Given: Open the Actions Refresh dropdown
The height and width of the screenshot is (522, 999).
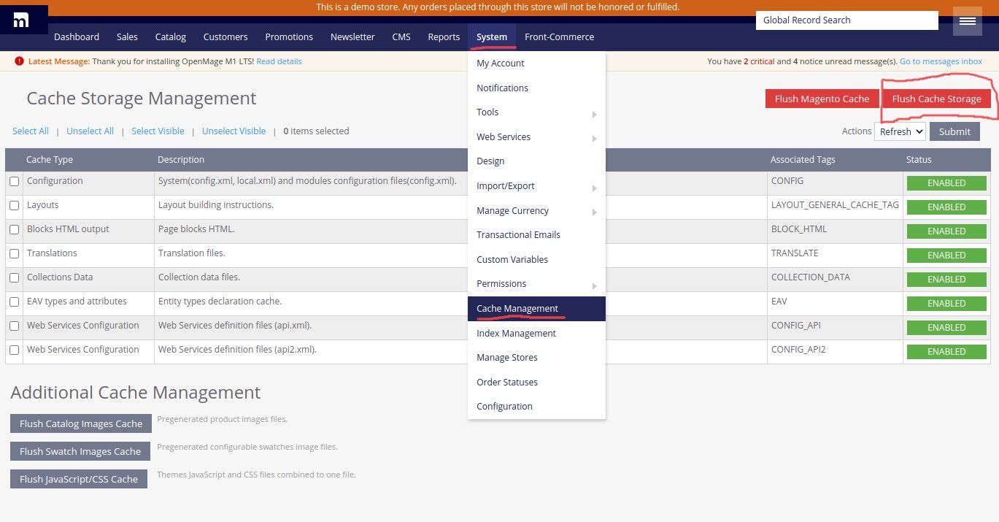Looking at the screenshot, I should click(x=900, y=131).
